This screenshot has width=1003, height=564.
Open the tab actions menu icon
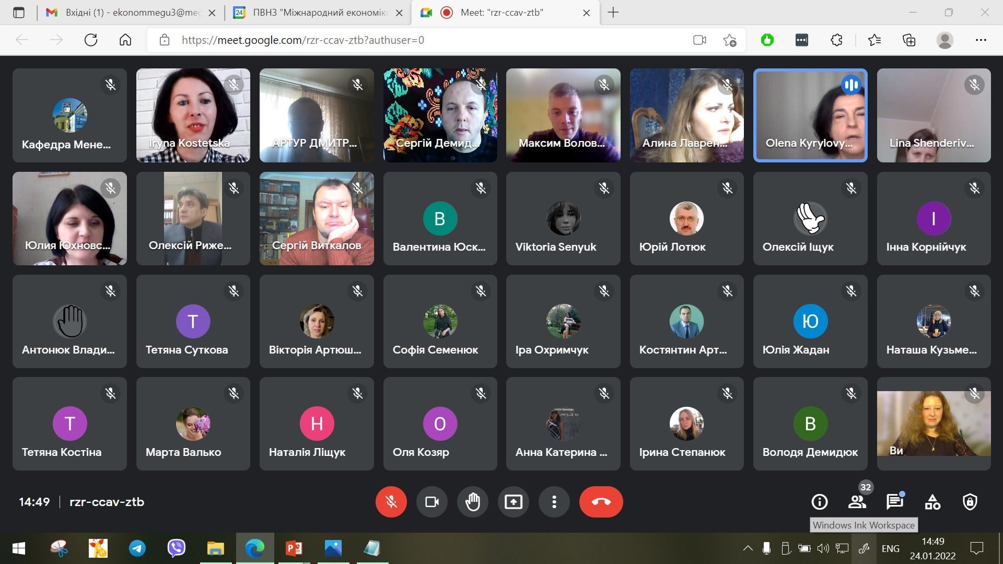pyautogui.click(x=19, y=13)
